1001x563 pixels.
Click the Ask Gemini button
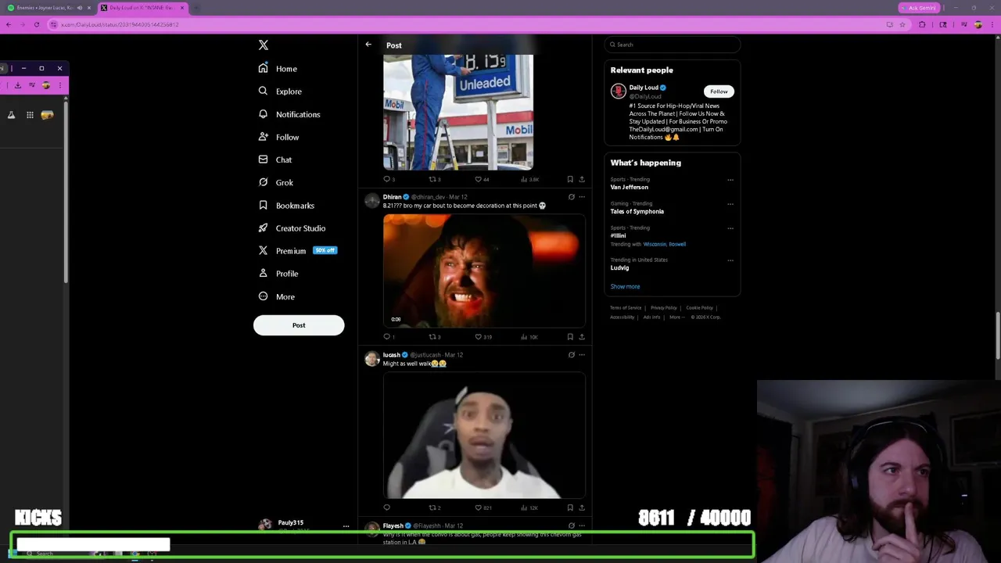[920, 8]
